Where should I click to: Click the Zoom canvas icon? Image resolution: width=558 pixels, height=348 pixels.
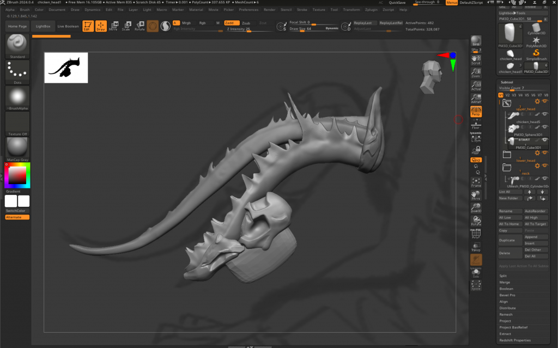point(476,72)
